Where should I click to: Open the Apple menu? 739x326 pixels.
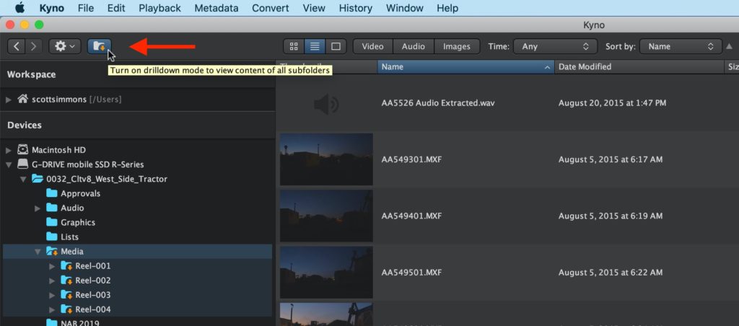pos(19,8)
